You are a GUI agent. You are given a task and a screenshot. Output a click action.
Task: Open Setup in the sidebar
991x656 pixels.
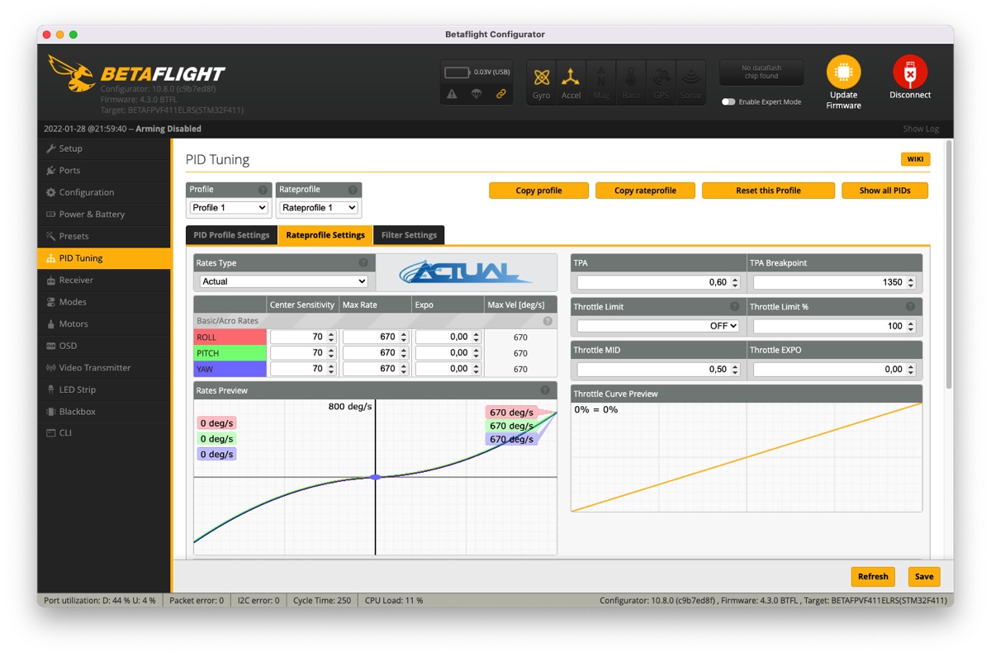tap(104, 149)
